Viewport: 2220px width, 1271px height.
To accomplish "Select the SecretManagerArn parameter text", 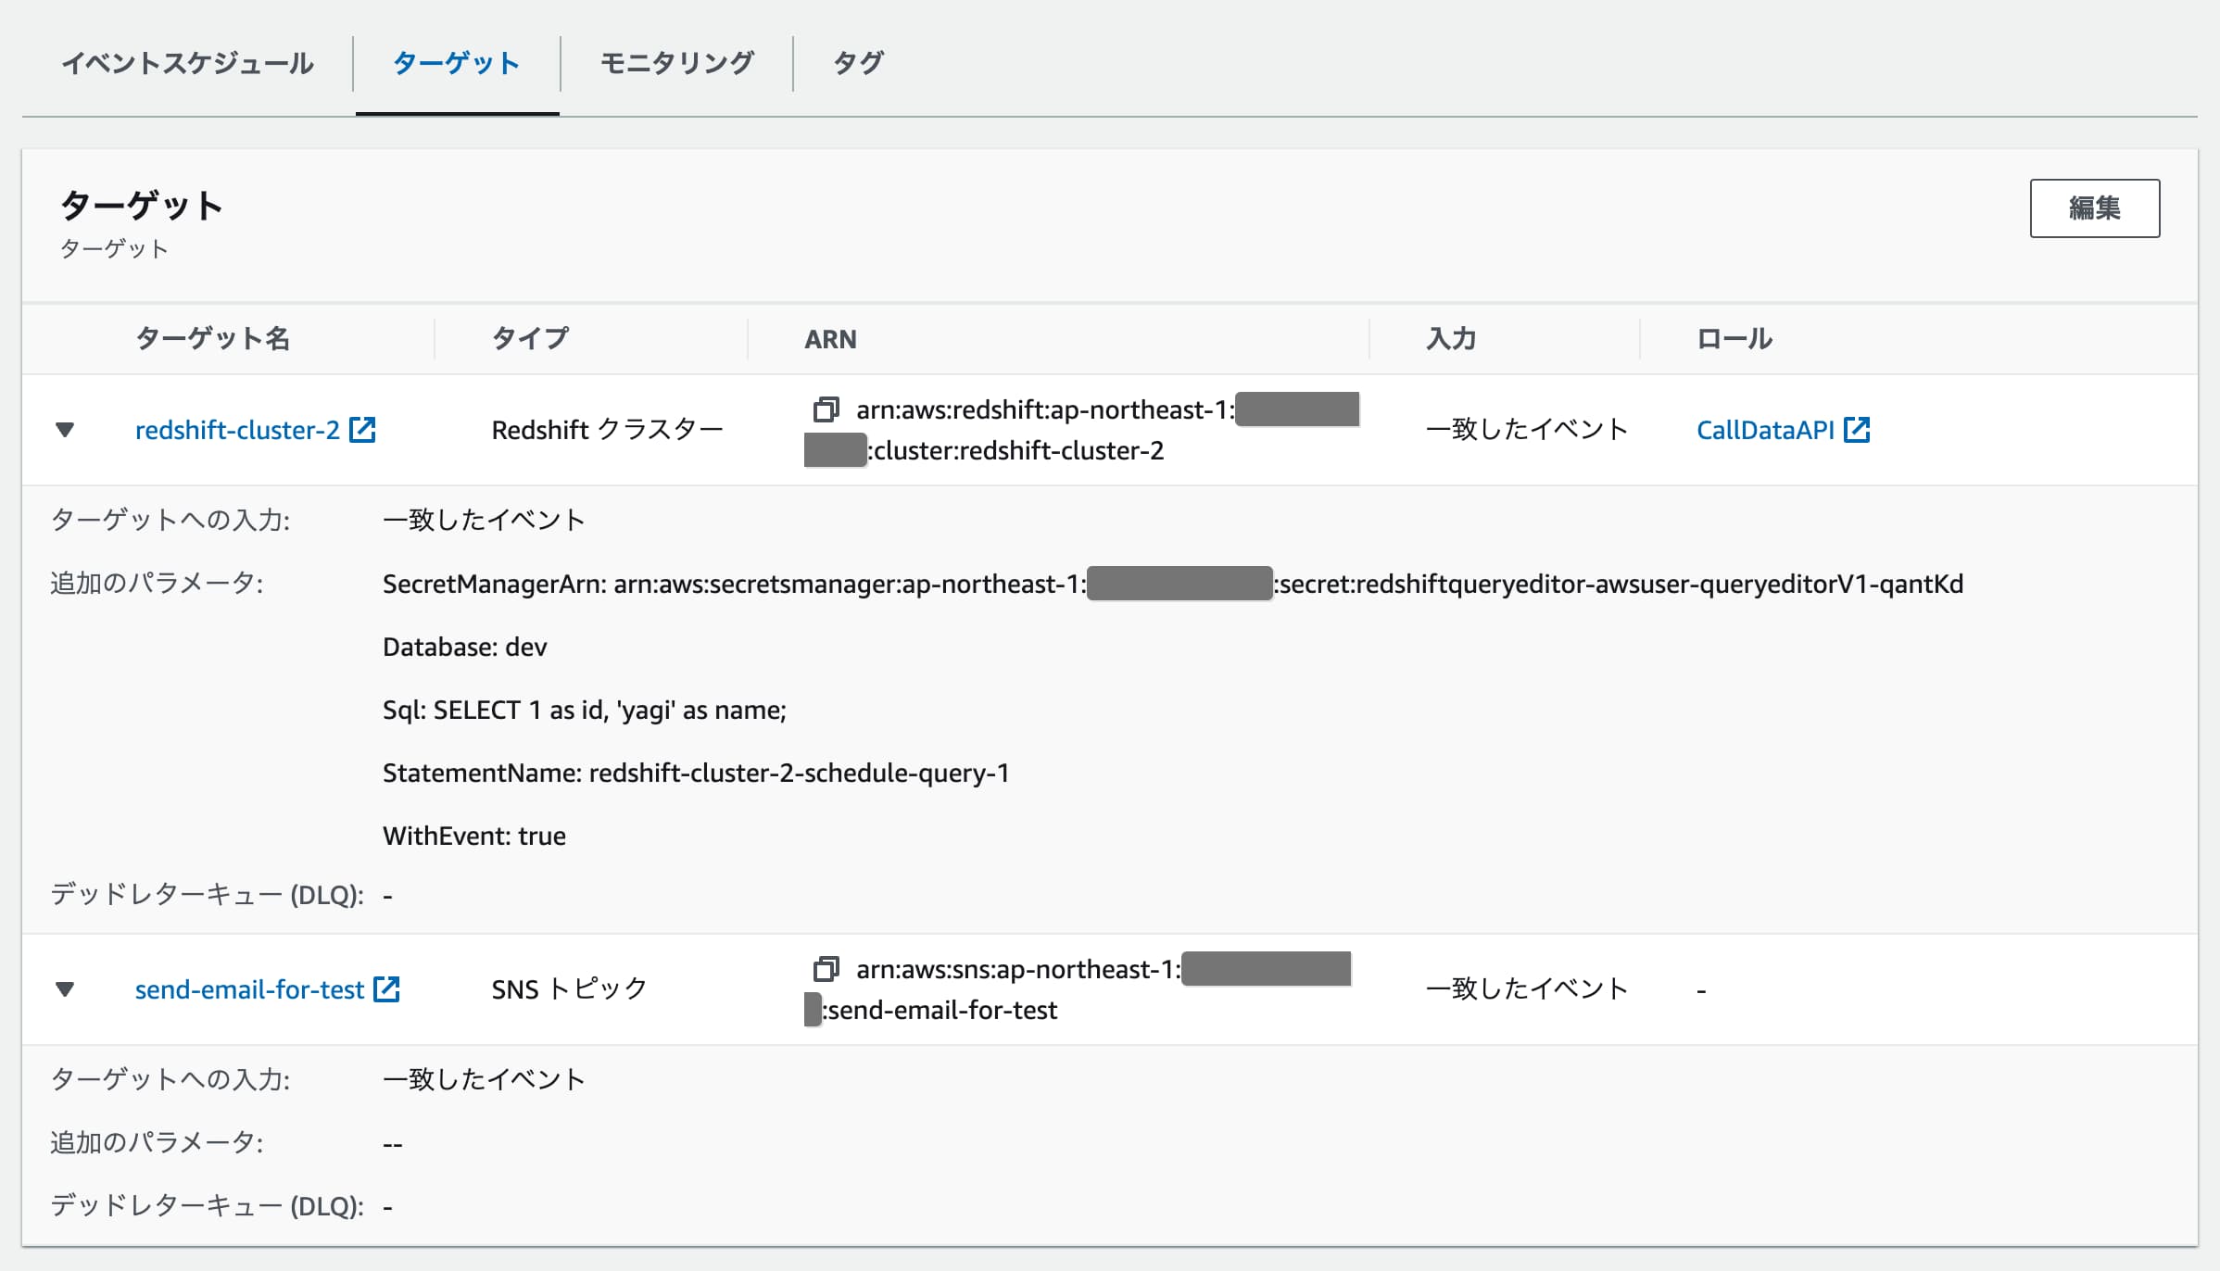I will point(1019,584).
